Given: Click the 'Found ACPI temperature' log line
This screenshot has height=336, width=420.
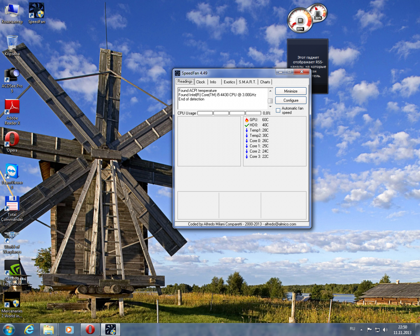Looking at the screenshot, I should (197, 91).
